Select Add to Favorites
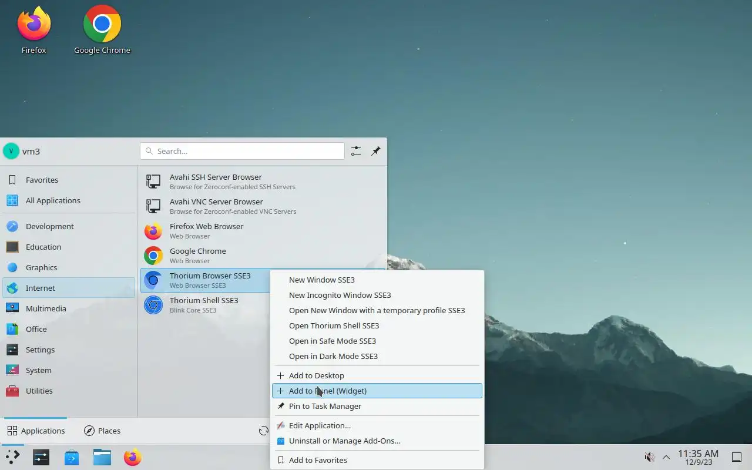This screenshot has height=470, width=752. 377,460
